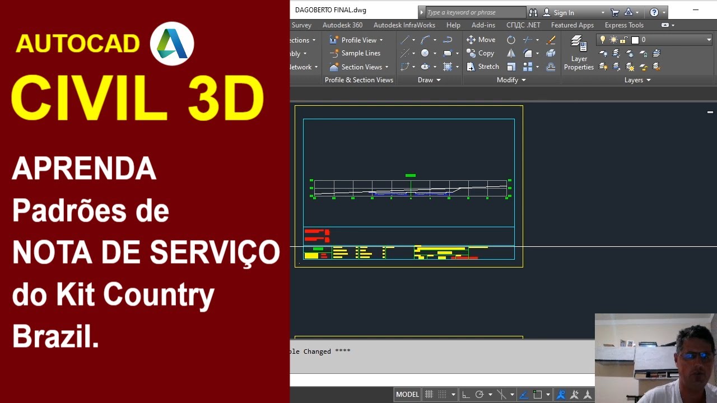
Task: Open Layer Properties manager
Action: 579,53
